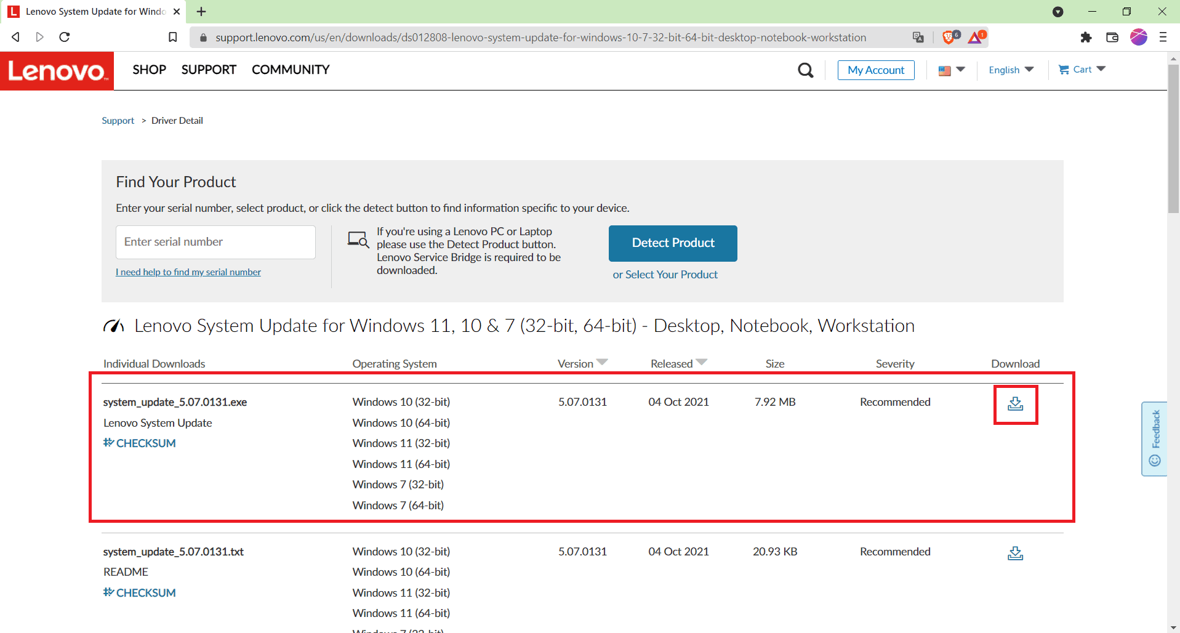Open the COMMUNITY menu

pos(291,70)
